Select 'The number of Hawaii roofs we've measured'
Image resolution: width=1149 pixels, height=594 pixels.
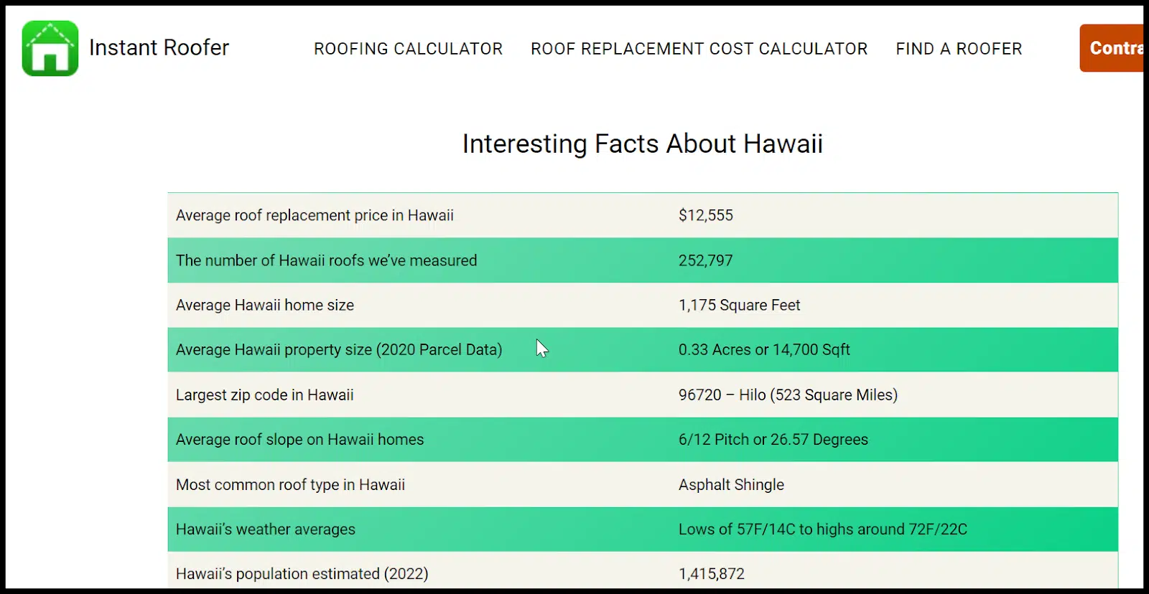327,260
